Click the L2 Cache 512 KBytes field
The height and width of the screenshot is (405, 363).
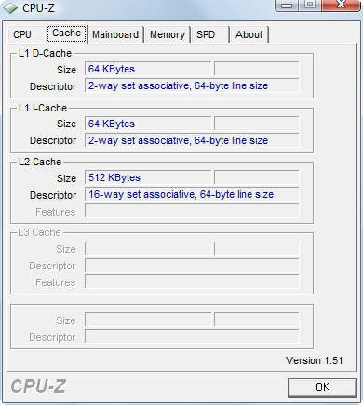[148, 177]
